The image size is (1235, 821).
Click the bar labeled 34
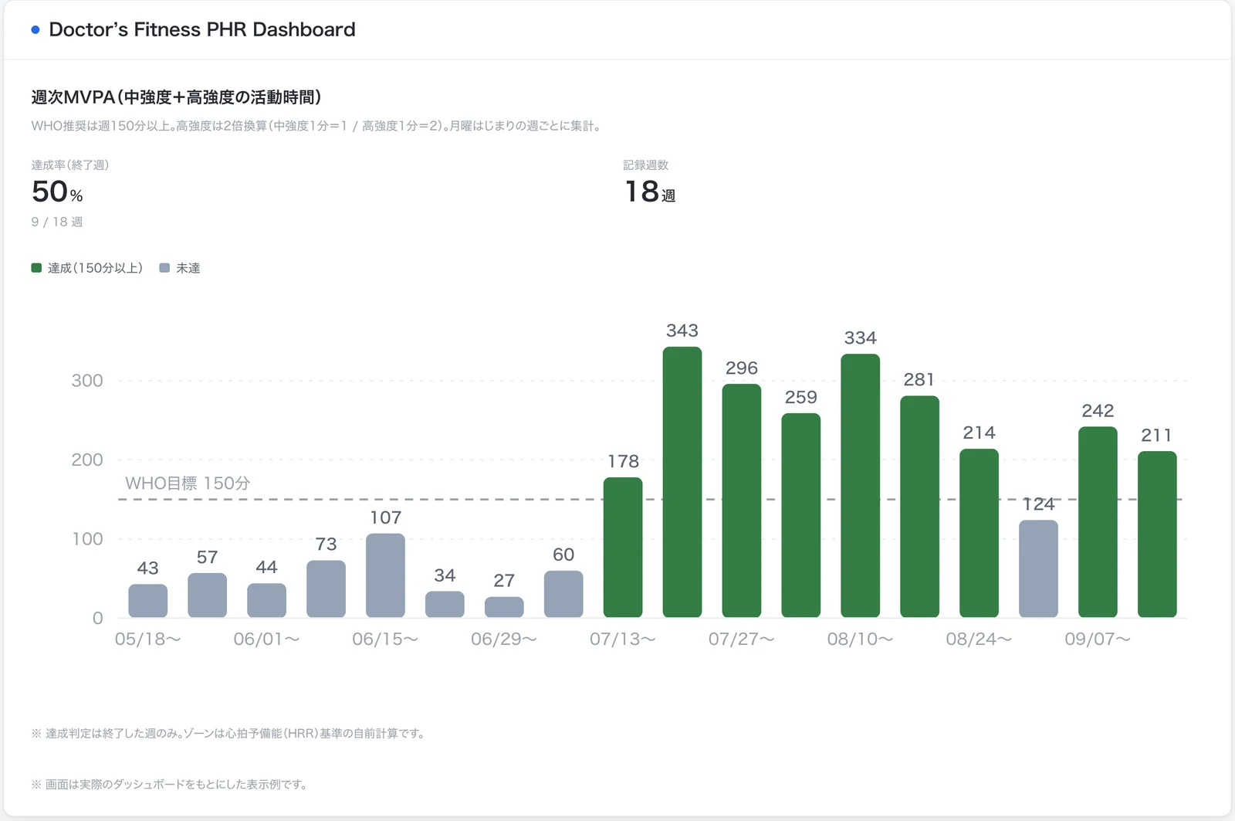pyautogui.click(x=445, y=604)
